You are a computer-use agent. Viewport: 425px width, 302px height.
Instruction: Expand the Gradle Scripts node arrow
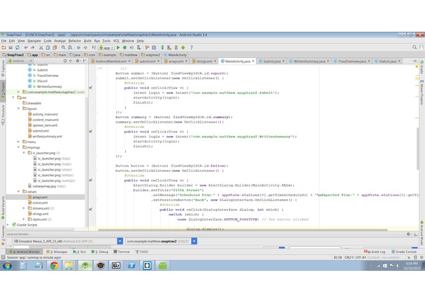click(x=8, y=225)
